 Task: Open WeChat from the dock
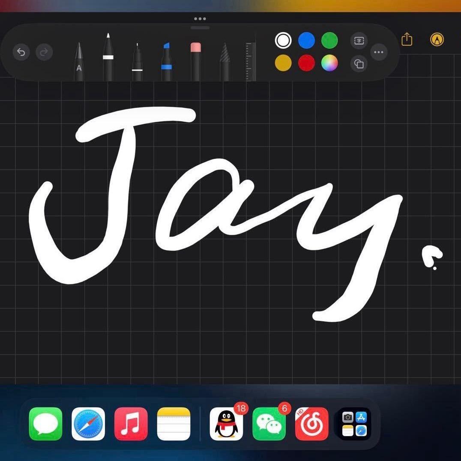pos(269,424)
